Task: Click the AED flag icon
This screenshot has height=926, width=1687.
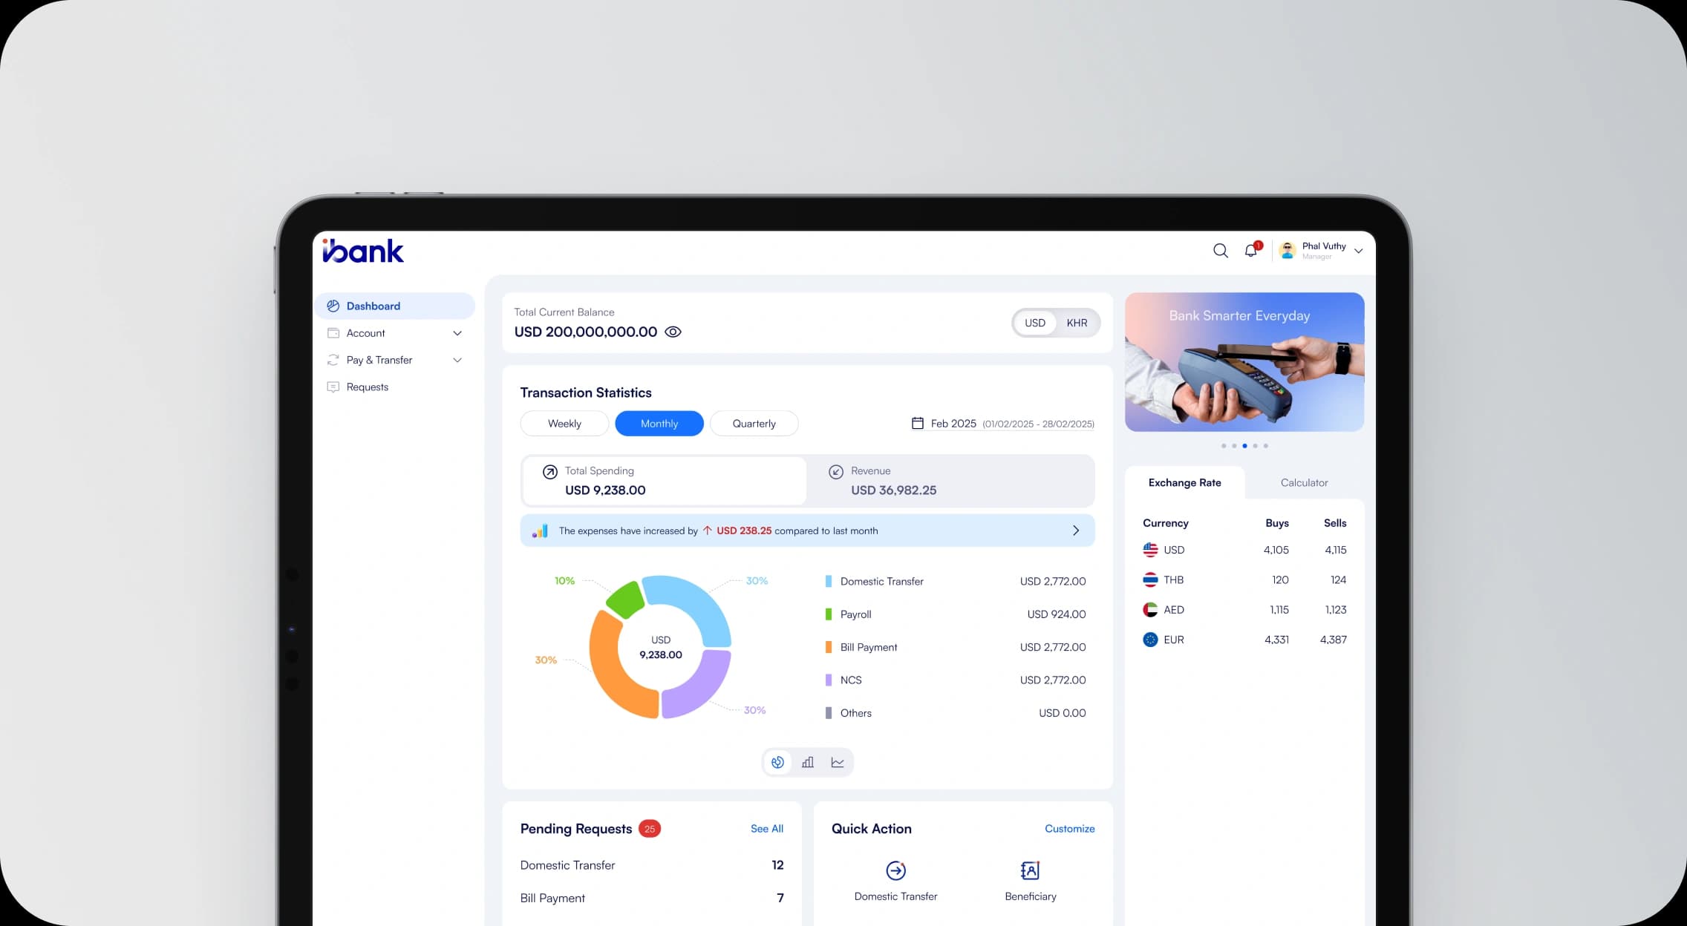Action: point(1150,610)
